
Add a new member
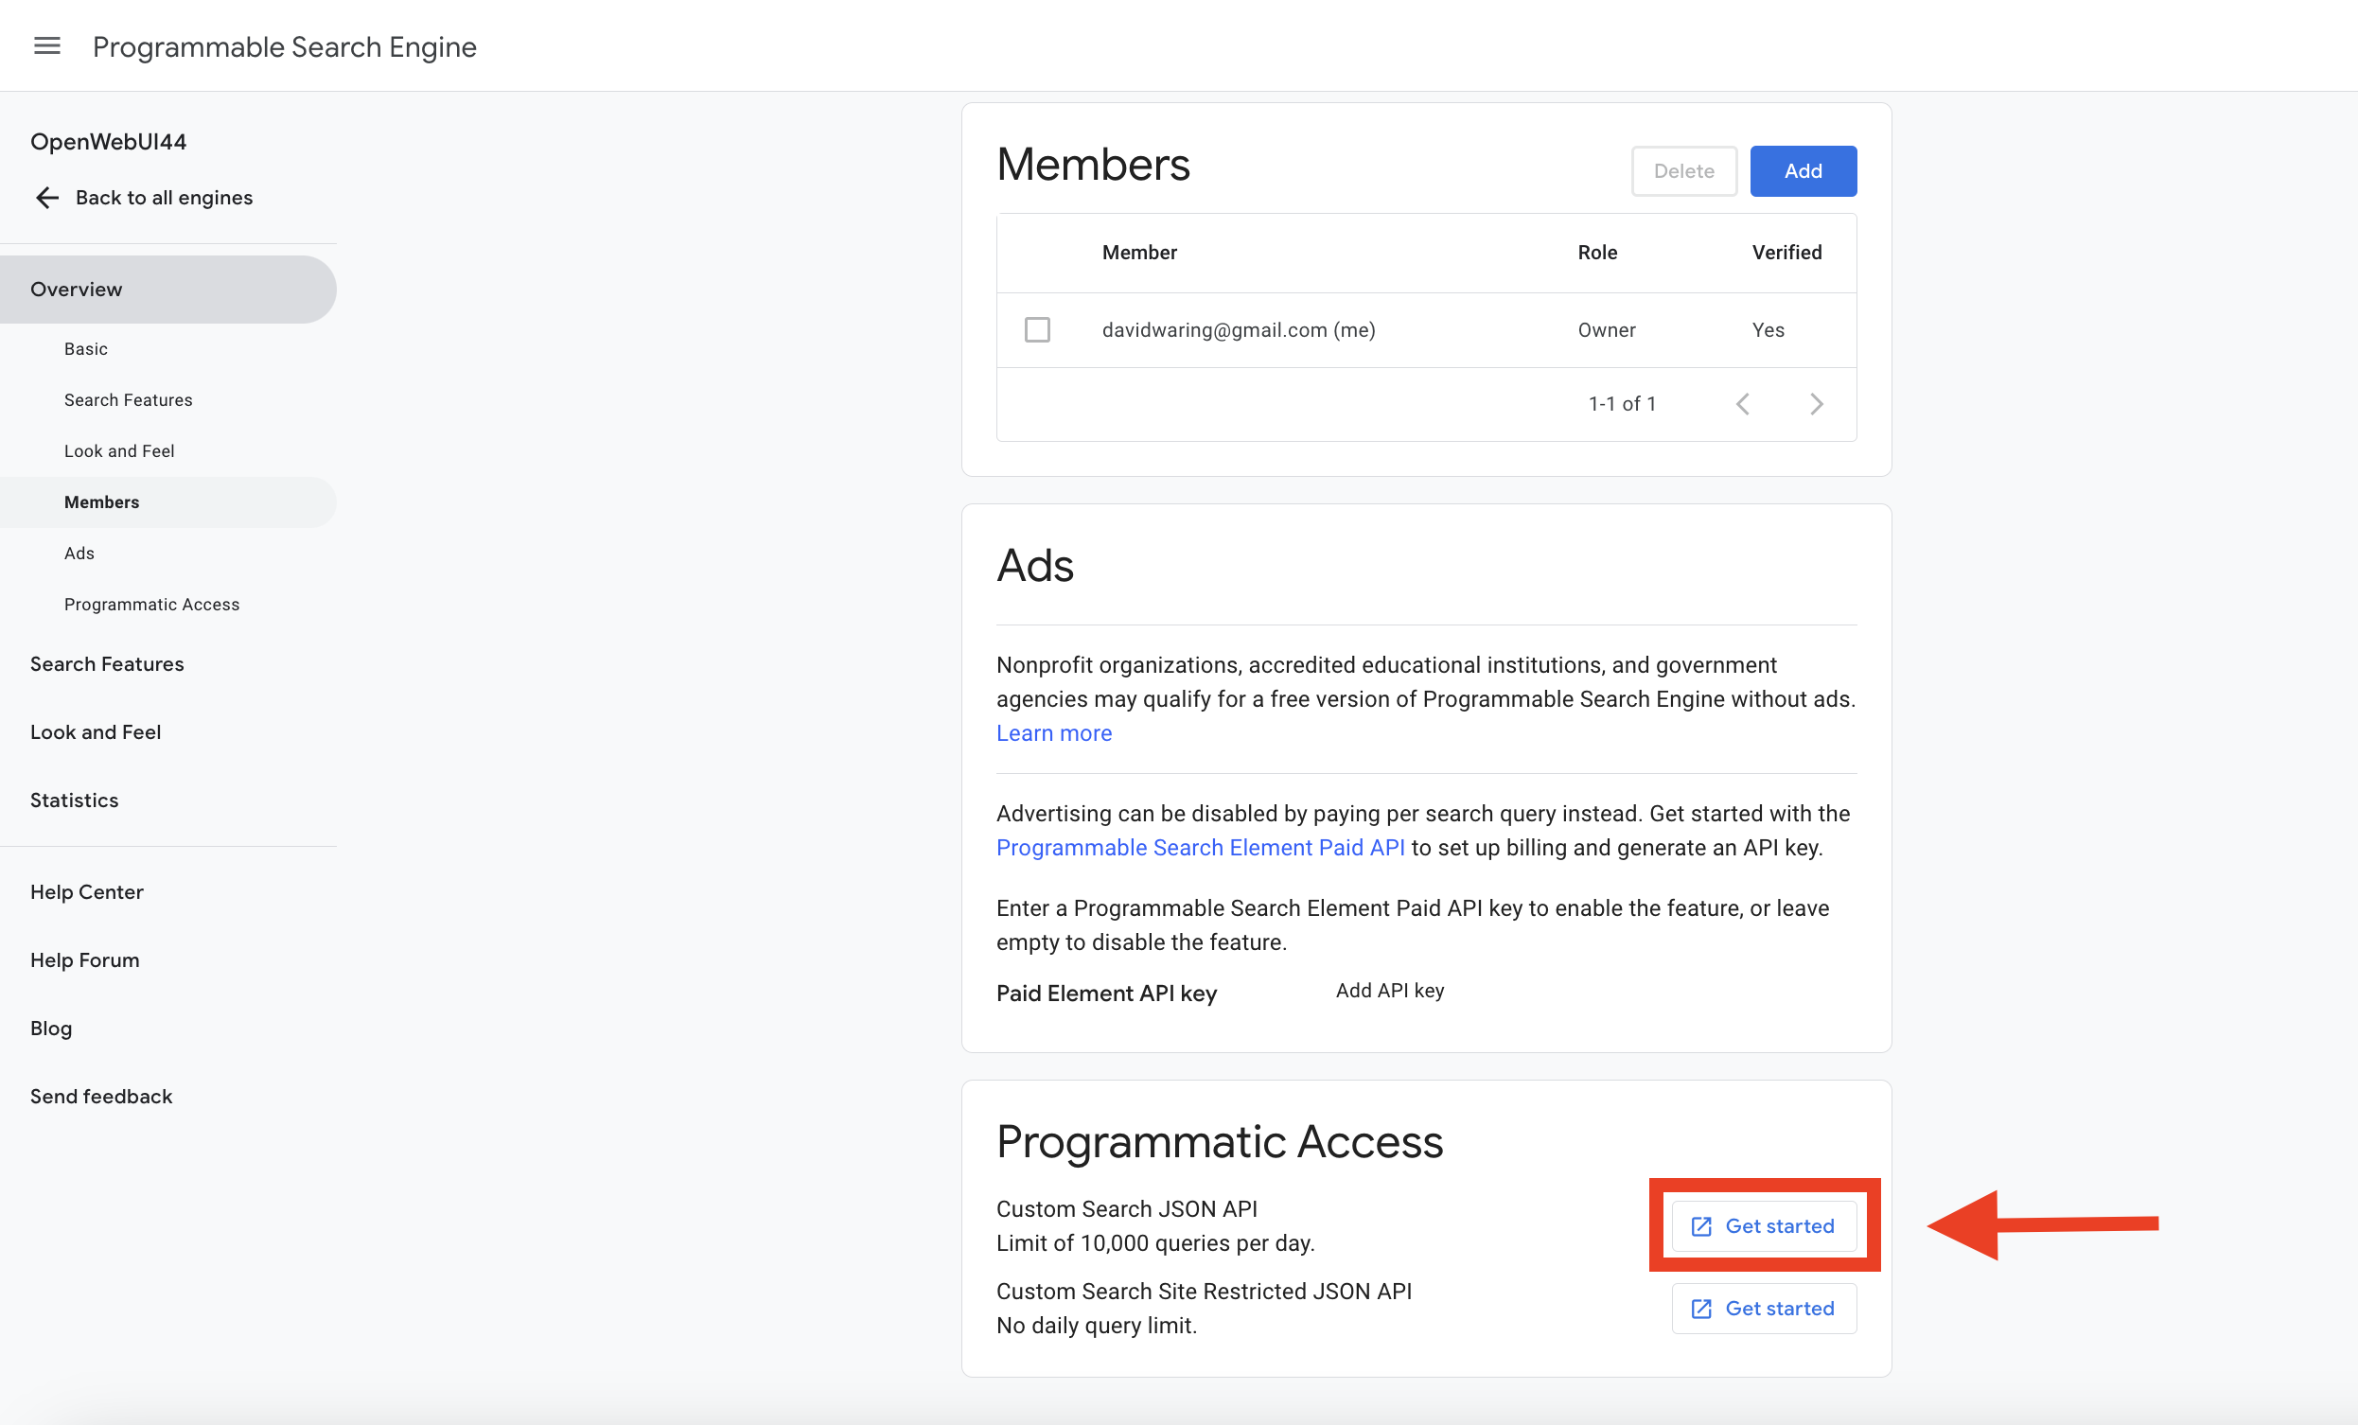(1803, 170)
